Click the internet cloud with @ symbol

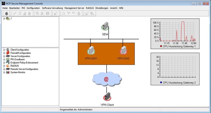[107, 79]
